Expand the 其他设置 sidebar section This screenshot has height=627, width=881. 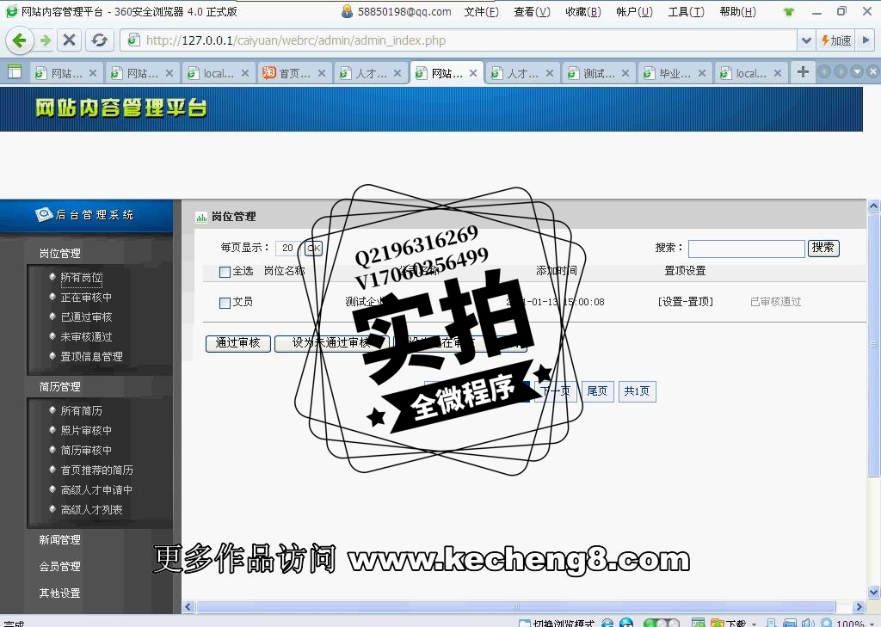click(59, 593)
